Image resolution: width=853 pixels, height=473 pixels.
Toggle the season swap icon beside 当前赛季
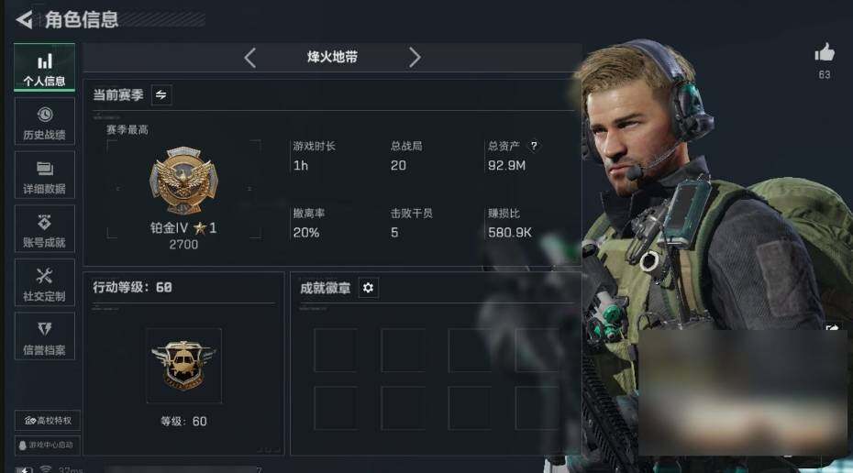[x=161, y=95]
